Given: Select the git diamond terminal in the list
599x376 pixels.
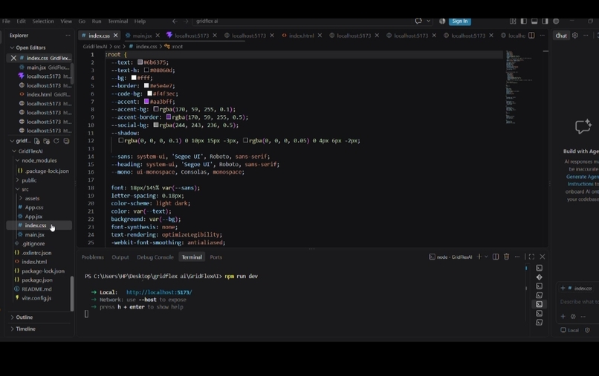Looking at the screenshot, I should (x=539, y=277).
